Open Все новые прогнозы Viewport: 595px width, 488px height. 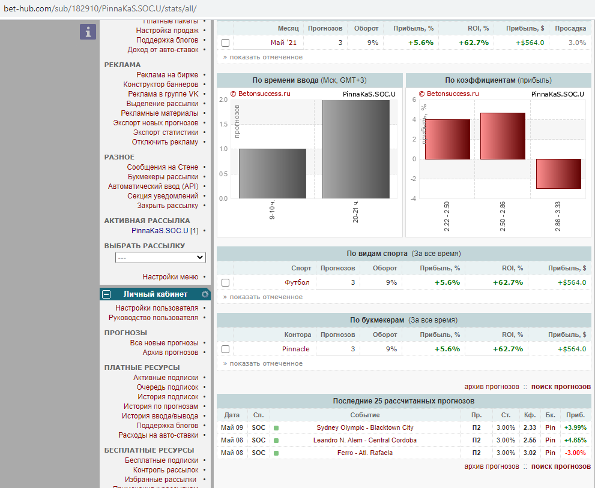click(165, 343)
